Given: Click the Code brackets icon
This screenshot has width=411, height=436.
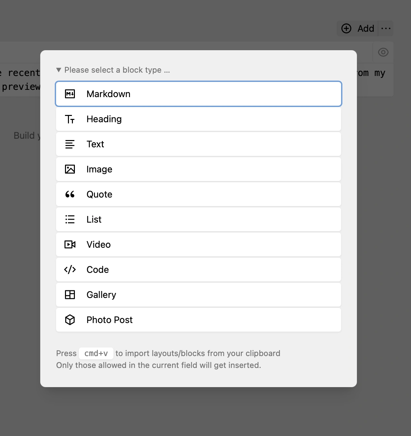Looking at the screenshot, I should pos(70,270).
